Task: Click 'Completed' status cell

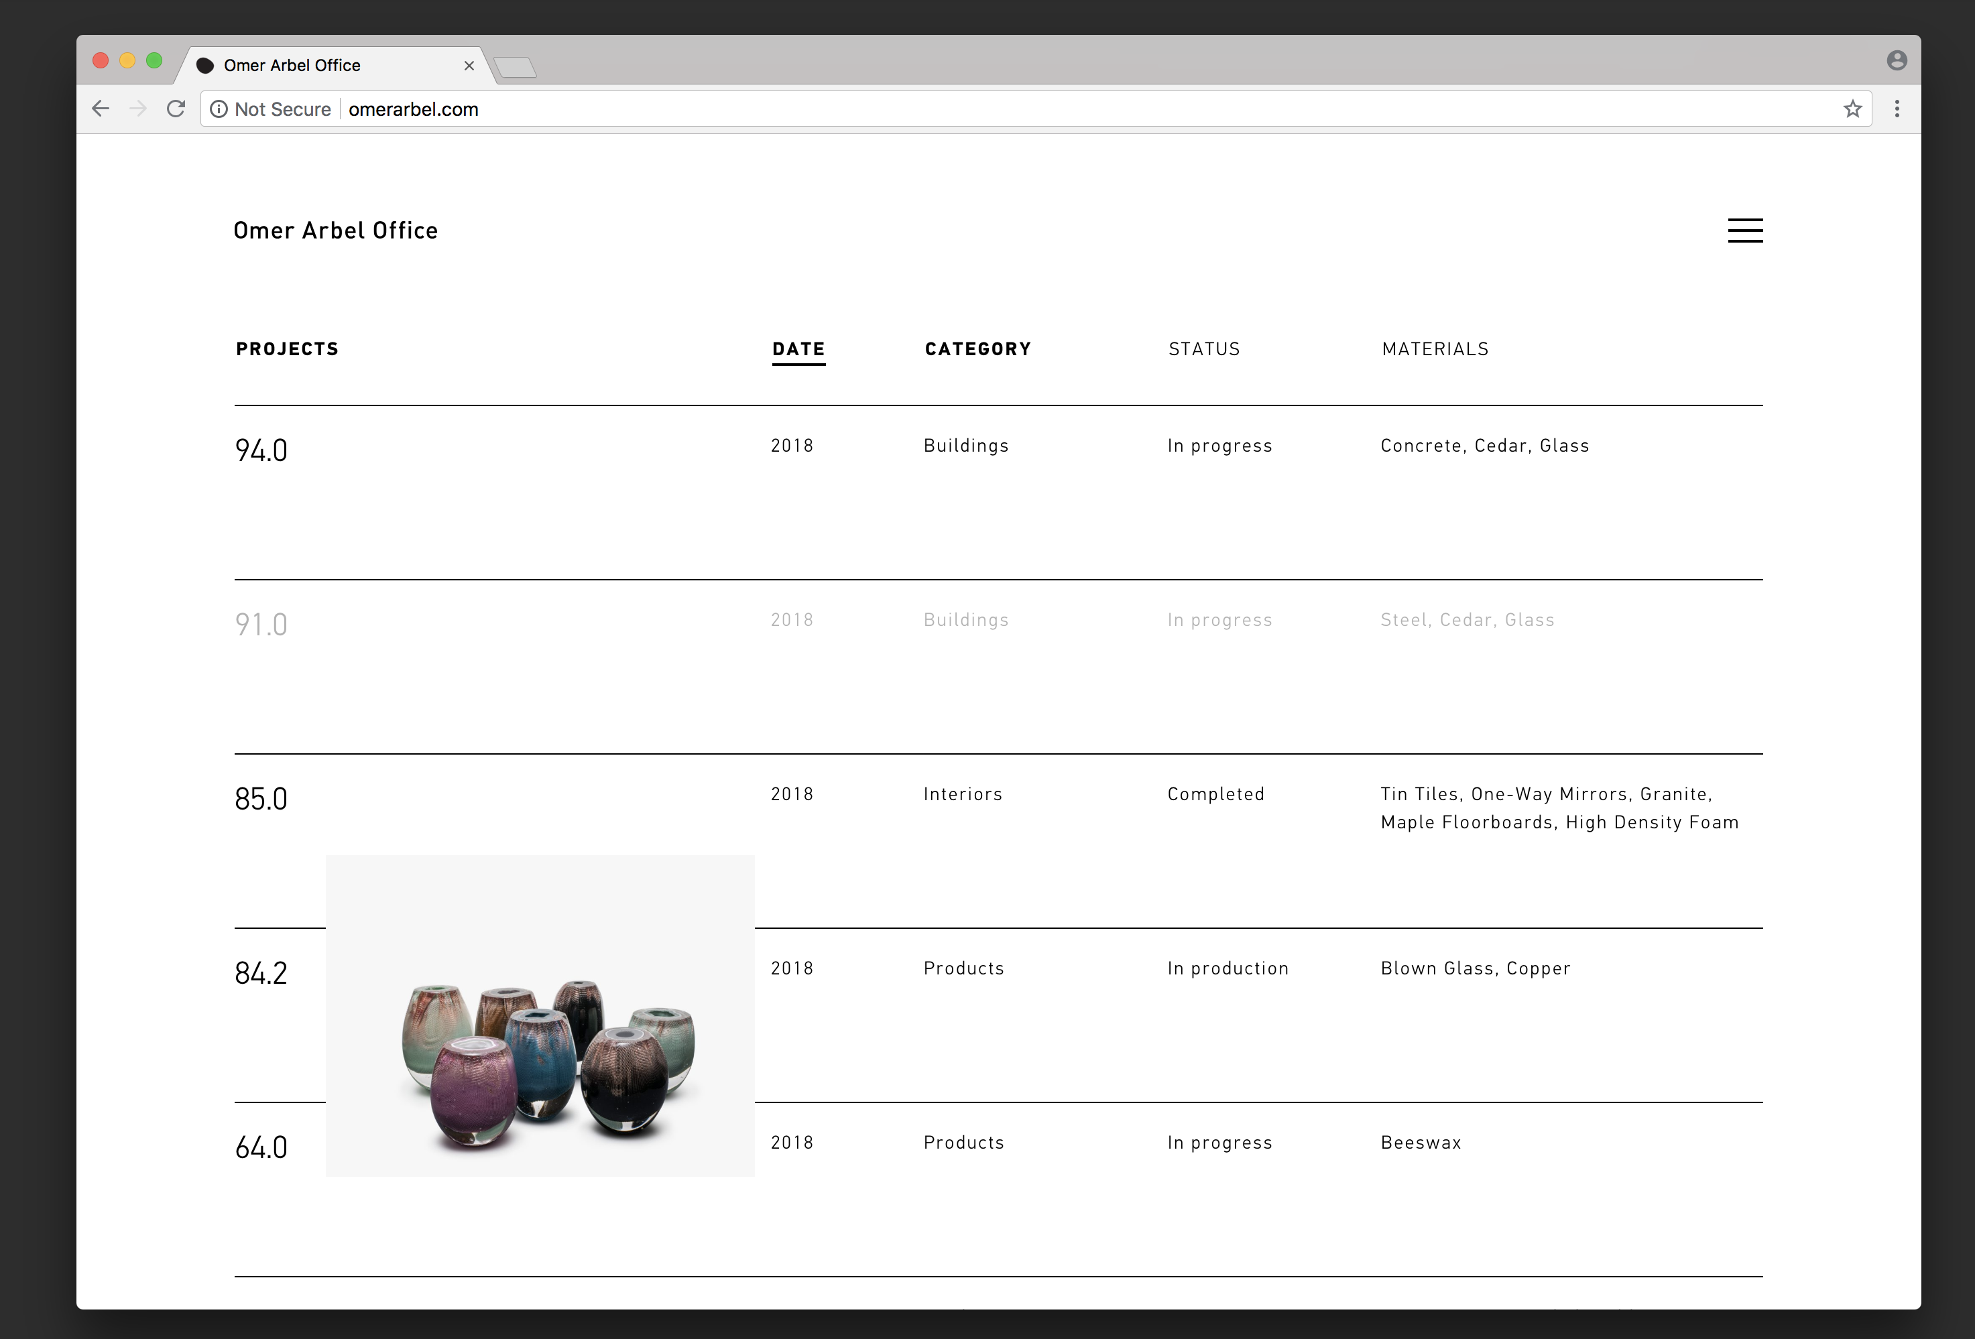Action: tap(1216, 794)
